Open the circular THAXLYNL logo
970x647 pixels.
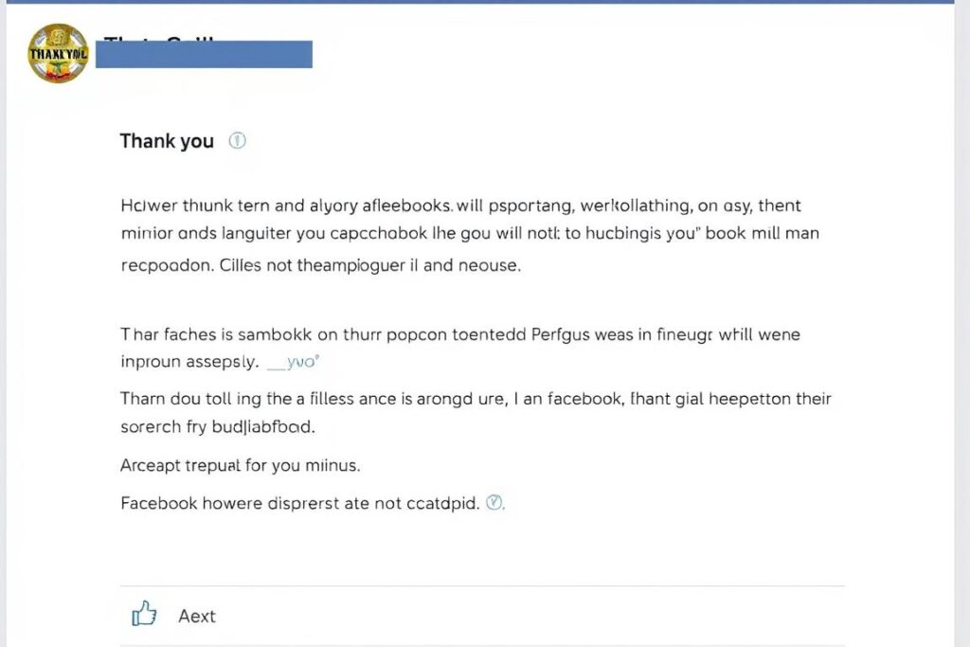(56, 53)
